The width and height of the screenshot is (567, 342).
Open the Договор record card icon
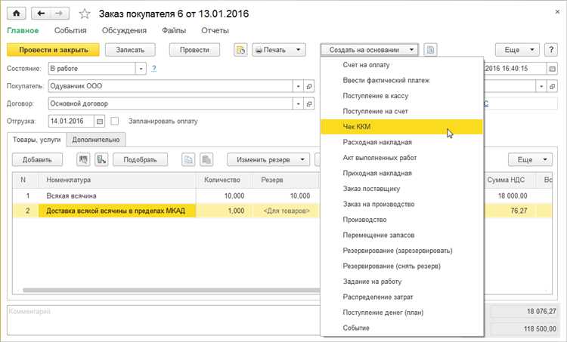308,103
